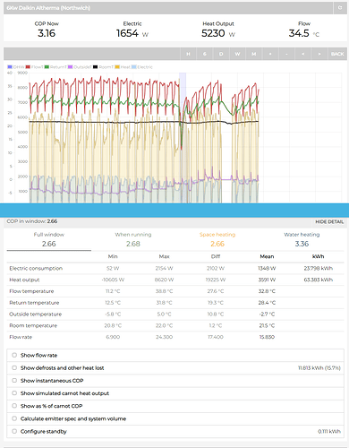Switch to the When running COP tab
This screenshot has width=349, height=448.
pos(133,239)
